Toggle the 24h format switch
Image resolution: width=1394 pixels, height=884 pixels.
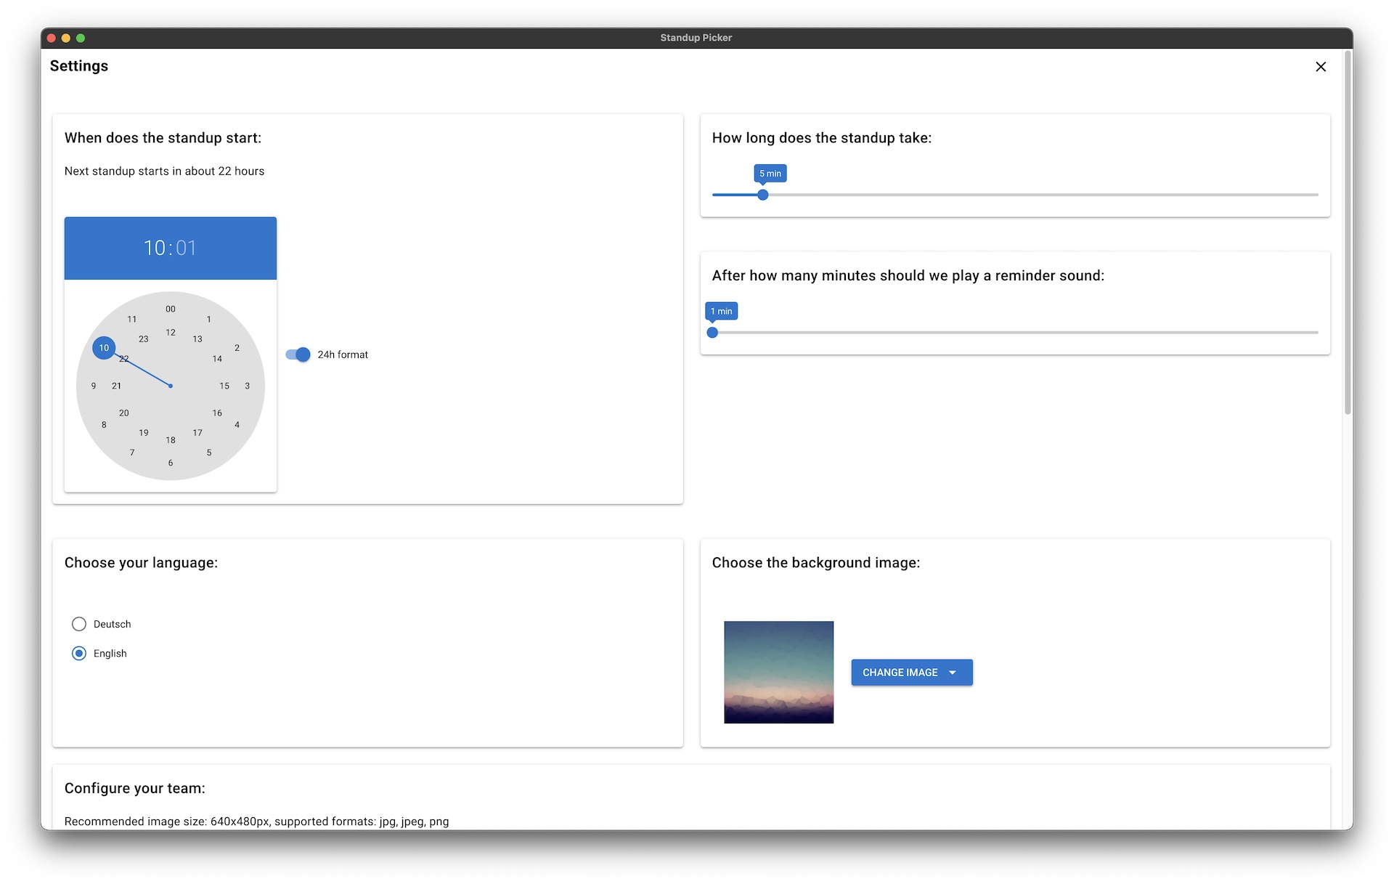(x=298, y=354)
